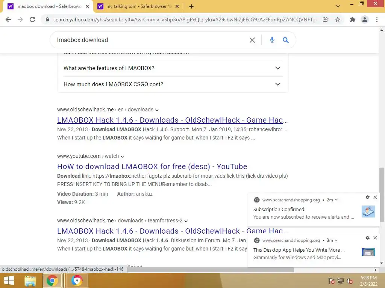Screen dimensions: 385x288
Task: Click the muted volume tray icon
Action: pyautogui.click(x=350, y=281)
